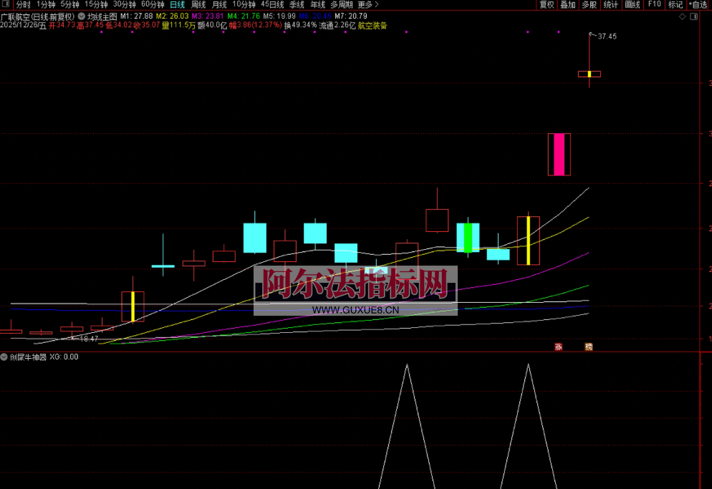Open the 统计 statistics tool

[610, 4]
